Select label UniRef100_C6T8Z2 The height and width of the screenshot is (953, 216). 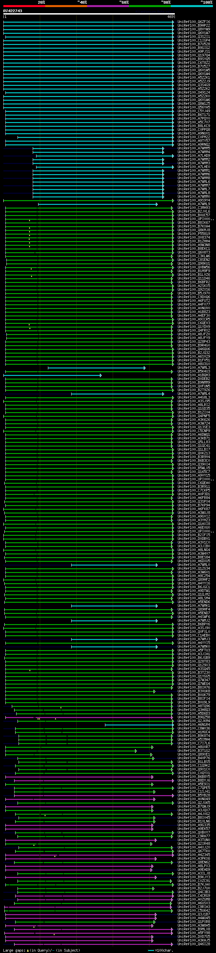[194, 63]
